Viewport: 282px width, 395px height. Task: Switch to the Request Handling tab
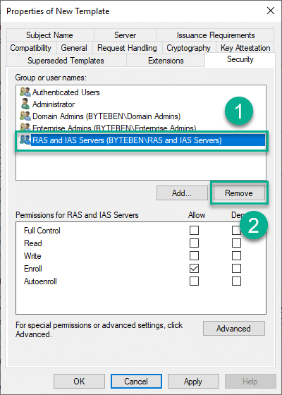tap(127, 48)
